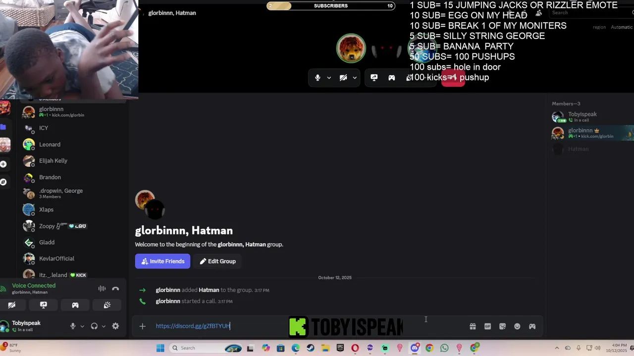Toggle noise suppression in voice panel
The width and height of the screenshot is (634, 356).
click(102, 289)
